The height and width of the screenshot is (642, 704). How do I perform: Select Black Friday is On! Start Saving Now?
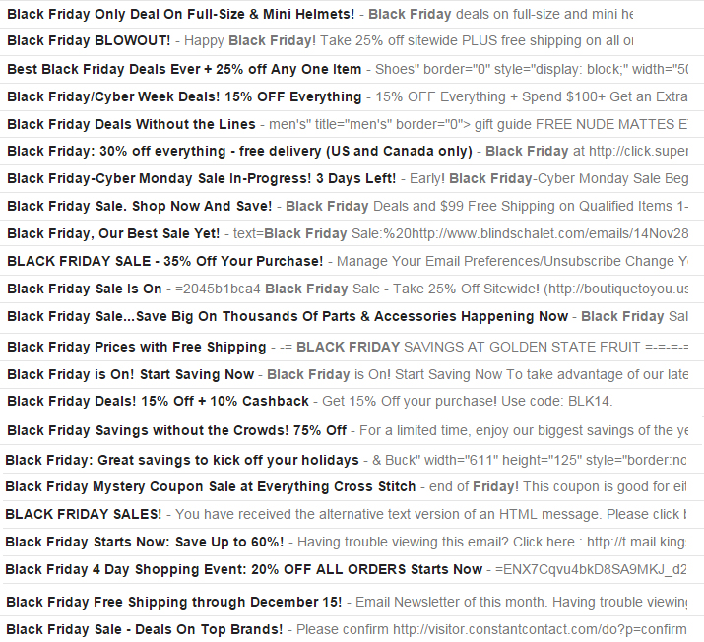[130, 374]
